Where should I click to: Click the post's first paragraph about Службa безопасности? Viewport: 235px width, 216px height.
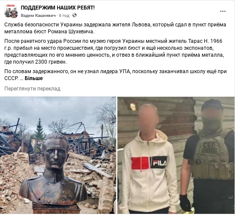coord(115,28)
